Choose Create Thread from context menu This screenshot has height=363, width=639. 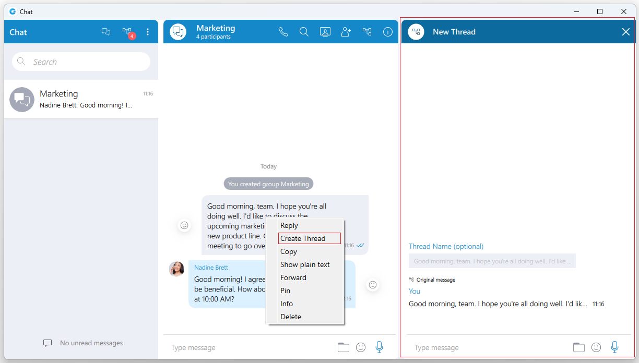(x=310, y=238)
